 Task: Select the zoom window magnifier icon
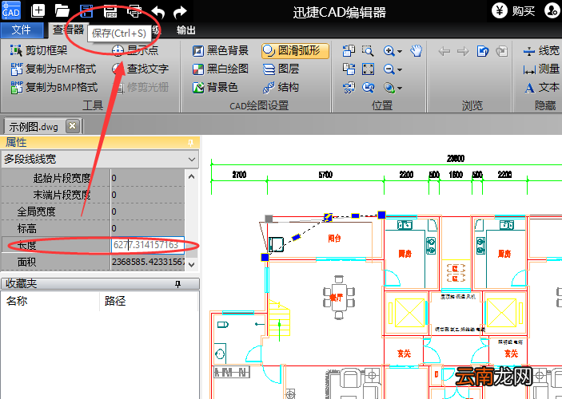tap(368, 51)
